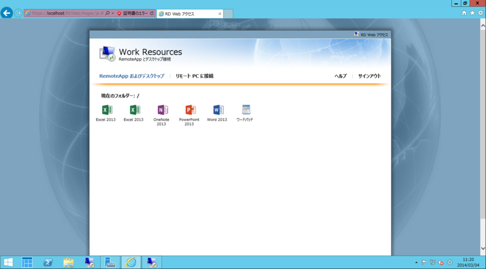
Task: Click the page scrollbar up arrow
Action: click(x=483, y=26)
